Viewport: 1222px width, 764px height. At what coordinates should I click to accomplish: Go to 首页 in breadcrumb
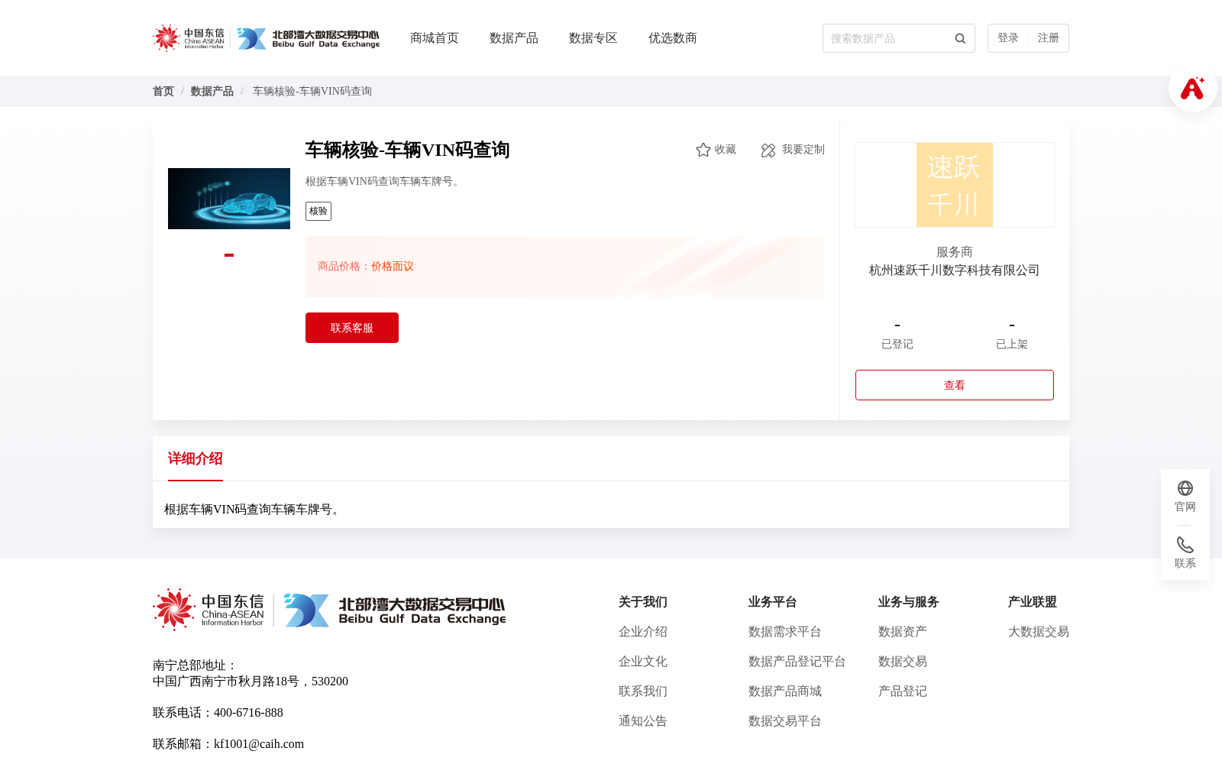click(x=163, y=92)
